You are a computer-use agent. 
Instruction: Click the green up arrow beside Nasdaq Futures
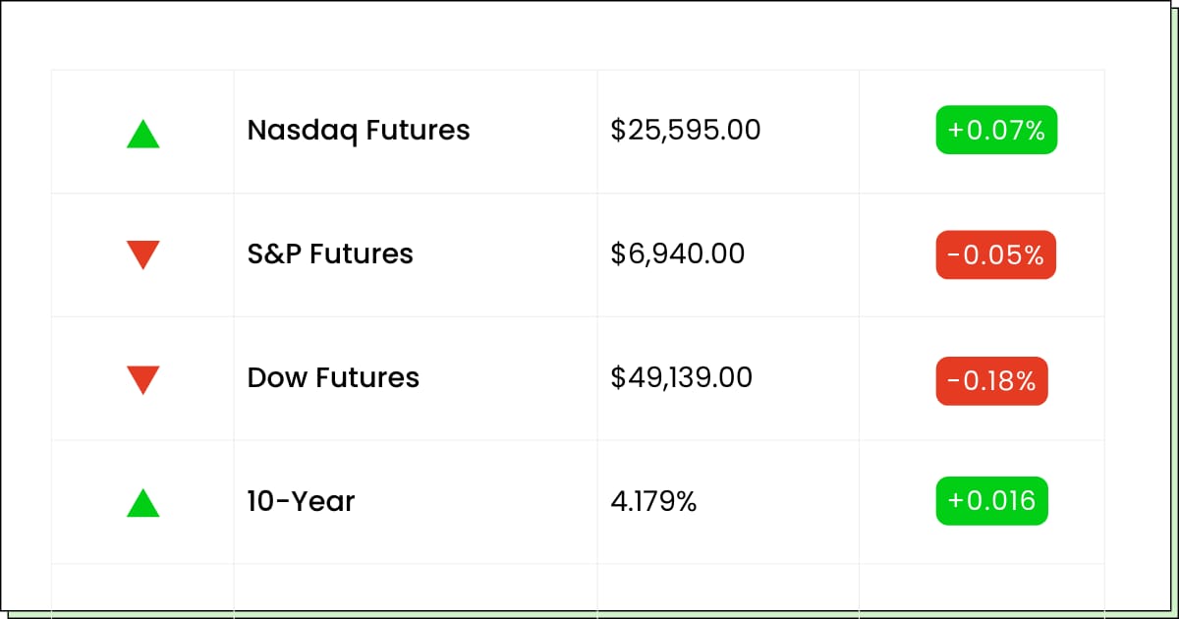(x=143, y=134)
